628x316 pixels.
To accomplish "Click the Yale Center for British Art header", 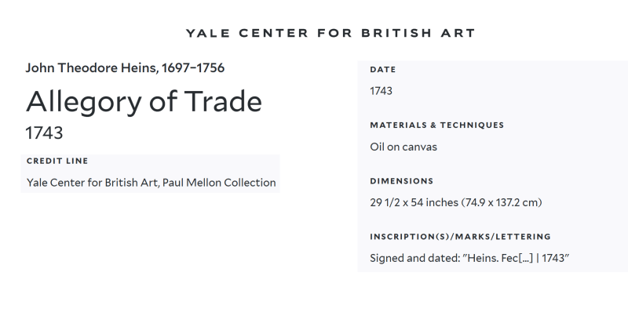I will (330, 33).
